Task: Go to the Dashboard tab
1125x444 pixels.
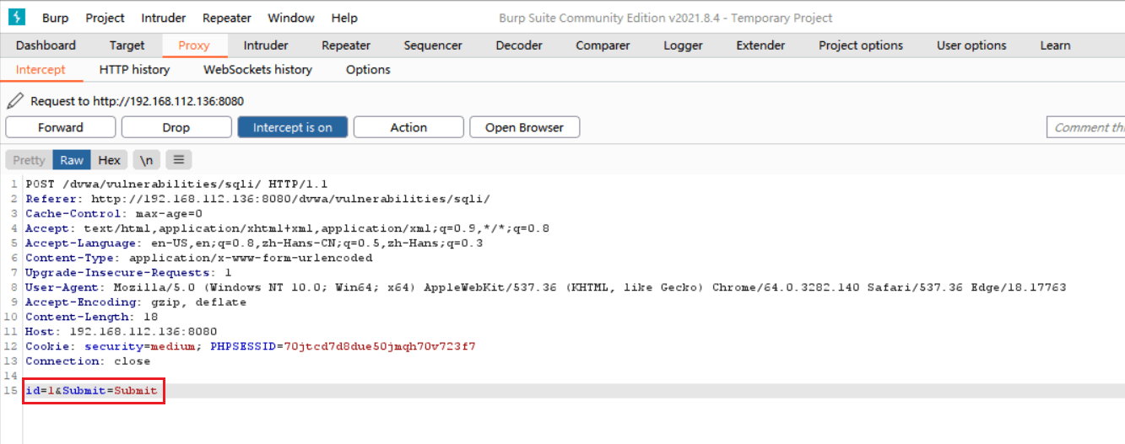Action: click(x=46, y=45)
